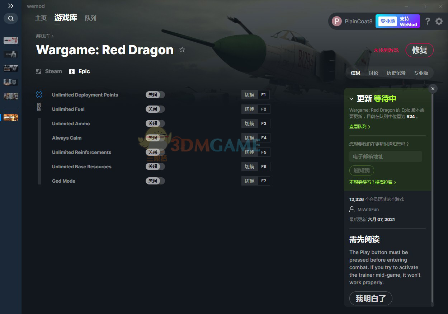448x314 pixels.
Task: Toggle Unlimited Deployment Points switch
Action: (155, 95)
